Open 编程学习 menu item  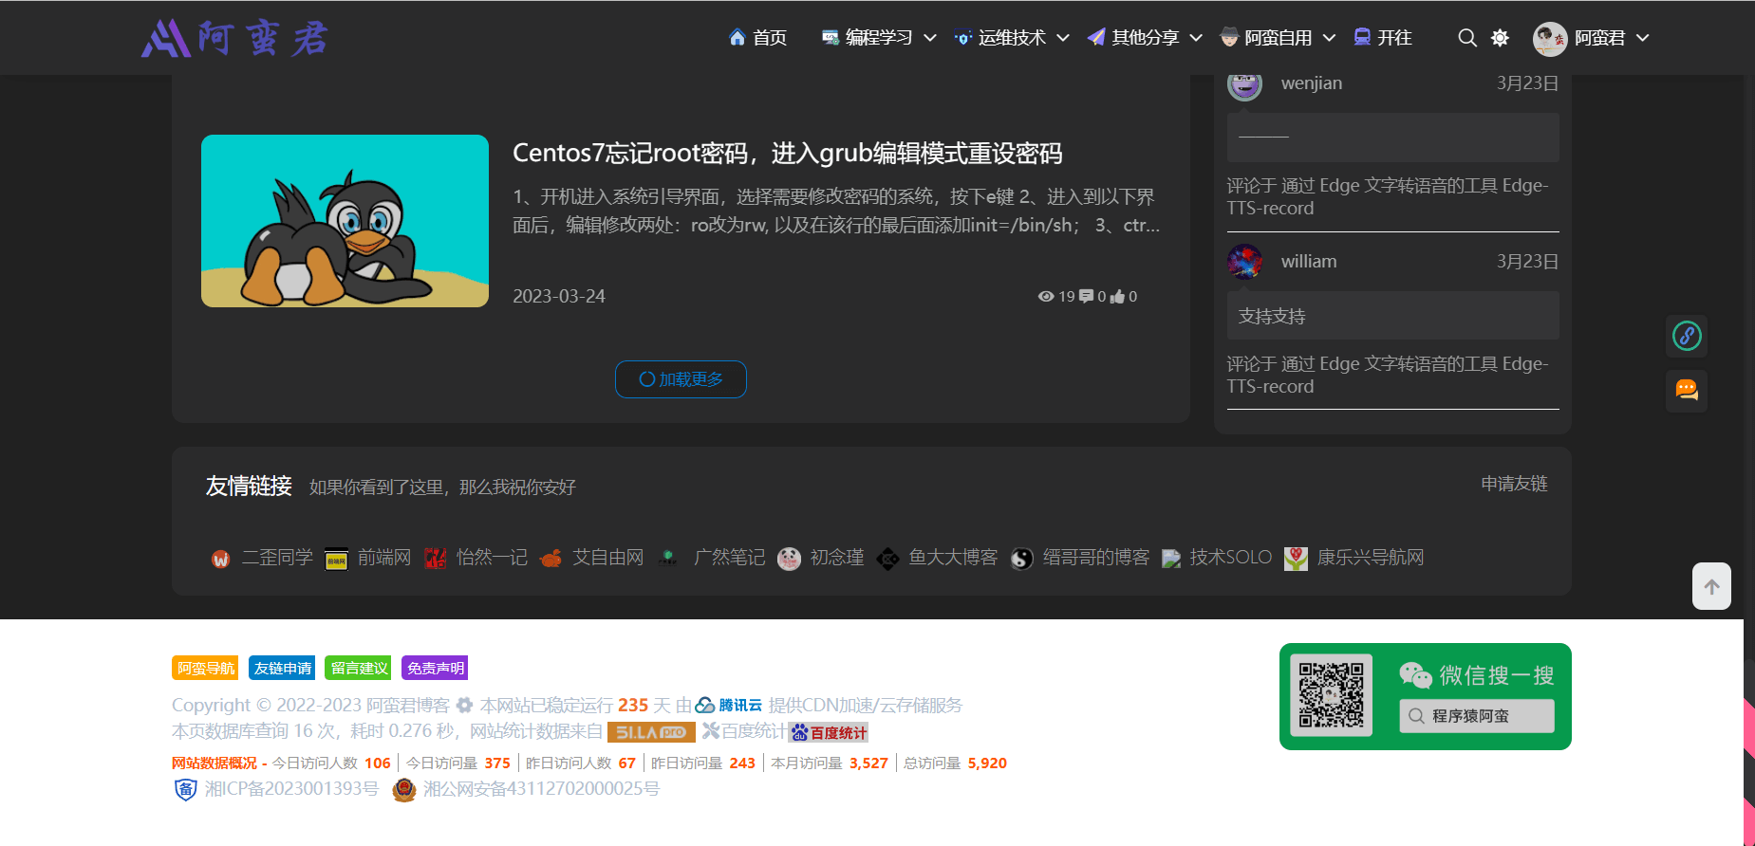pyautogui.click(x=878, y=38)
